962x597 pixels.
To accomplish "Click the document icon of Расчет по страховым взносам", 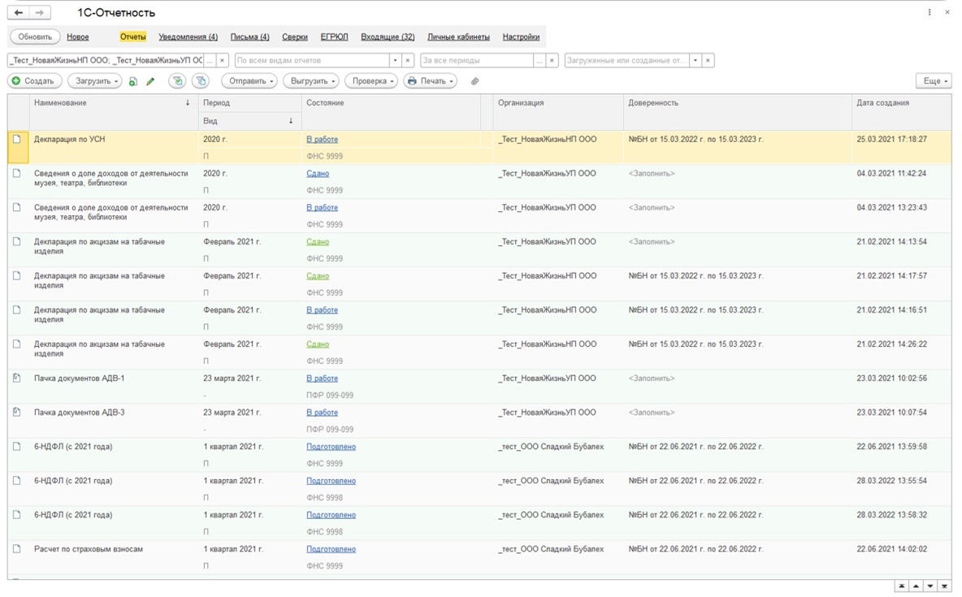I will click(17, 548).
